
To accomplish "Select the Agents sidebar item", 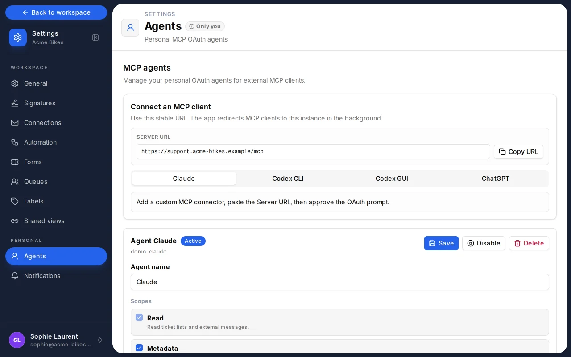I will (56, 256).
